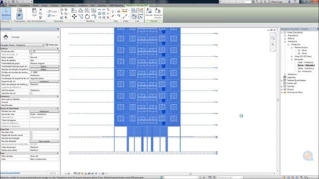Image resolution: width=319 pixels, height=179 pixels.
Task: Expand the Vínculos do Revit node
Action: coord(282,92)
